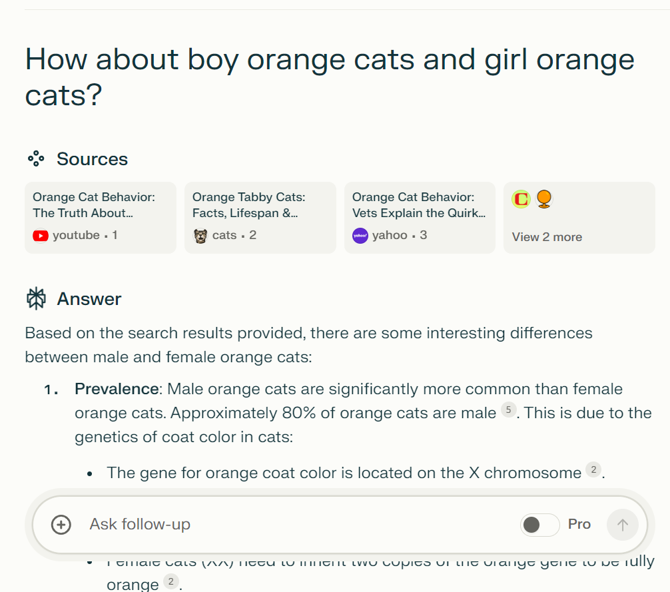Click citation 2 after 'fully orange'

point(170,582)
